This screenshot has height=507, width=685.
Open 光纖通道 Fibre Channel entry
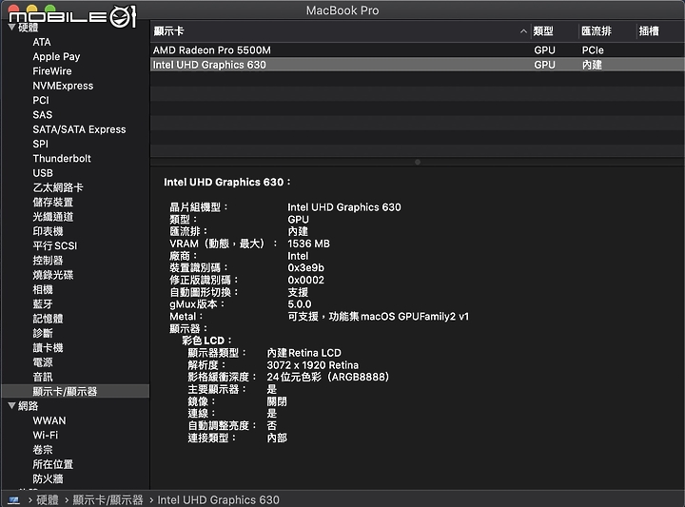click(53, 217)
